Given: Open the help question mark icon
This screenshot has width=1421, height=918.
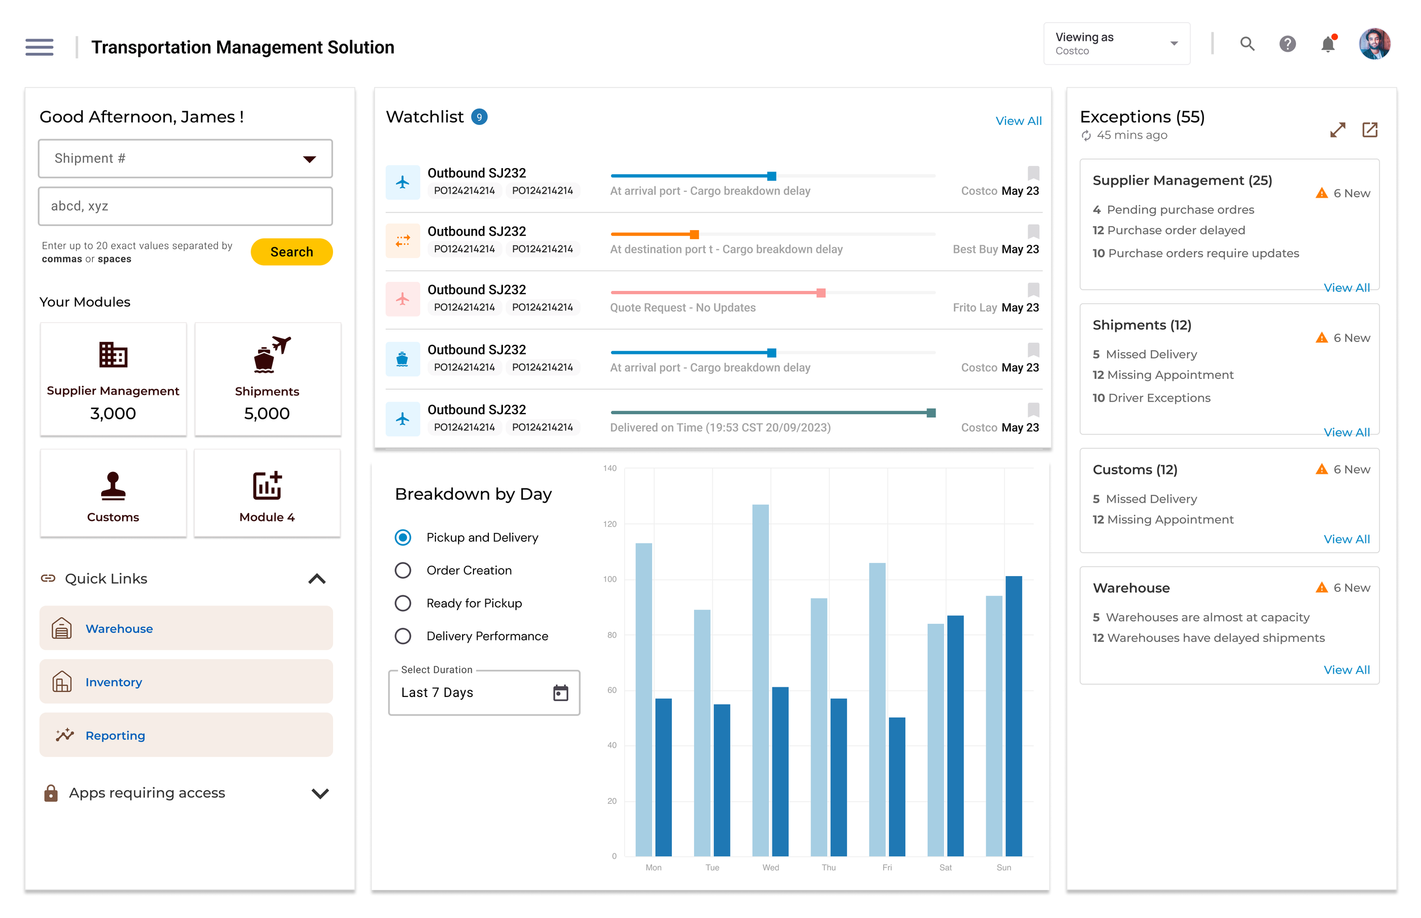Looking at the screenshot, I should tap(1287, 44).
